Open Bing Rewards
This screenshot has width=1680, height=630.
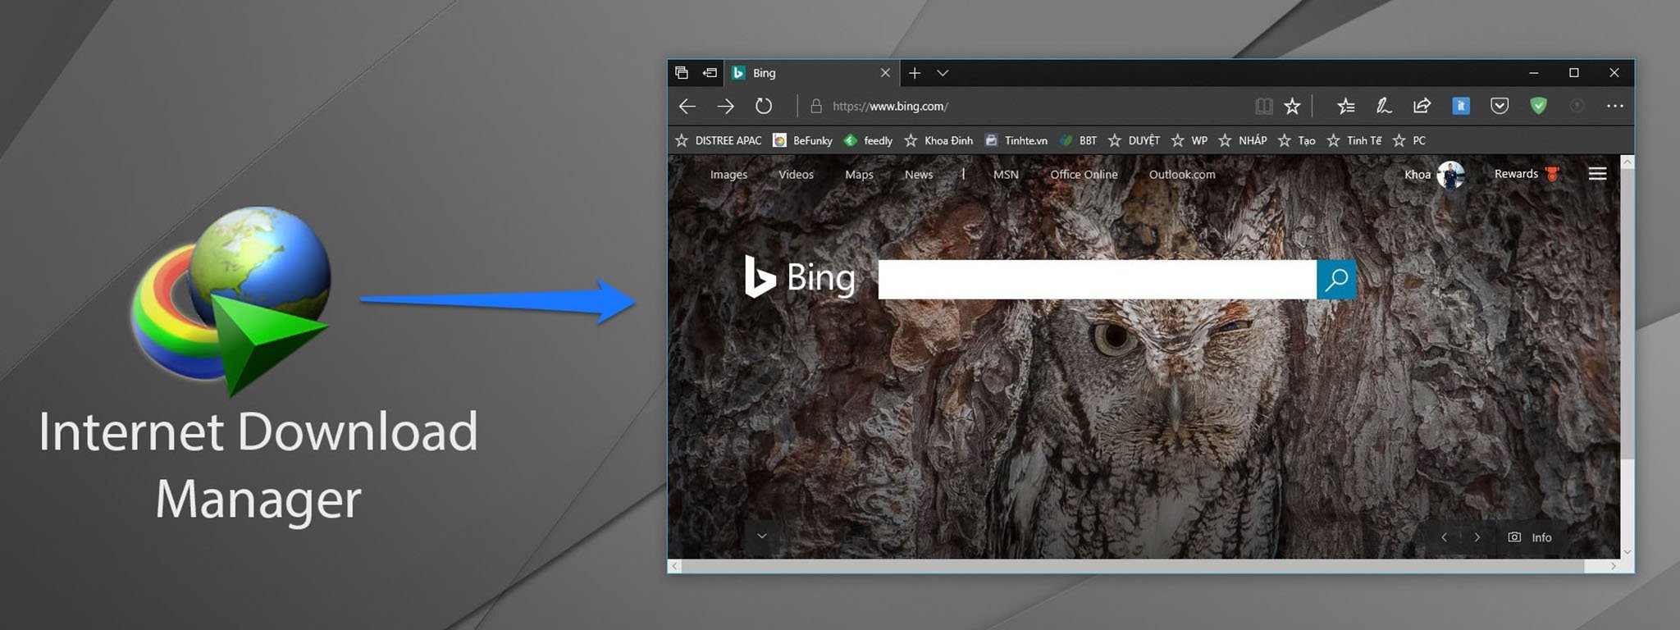point(1516,174)
